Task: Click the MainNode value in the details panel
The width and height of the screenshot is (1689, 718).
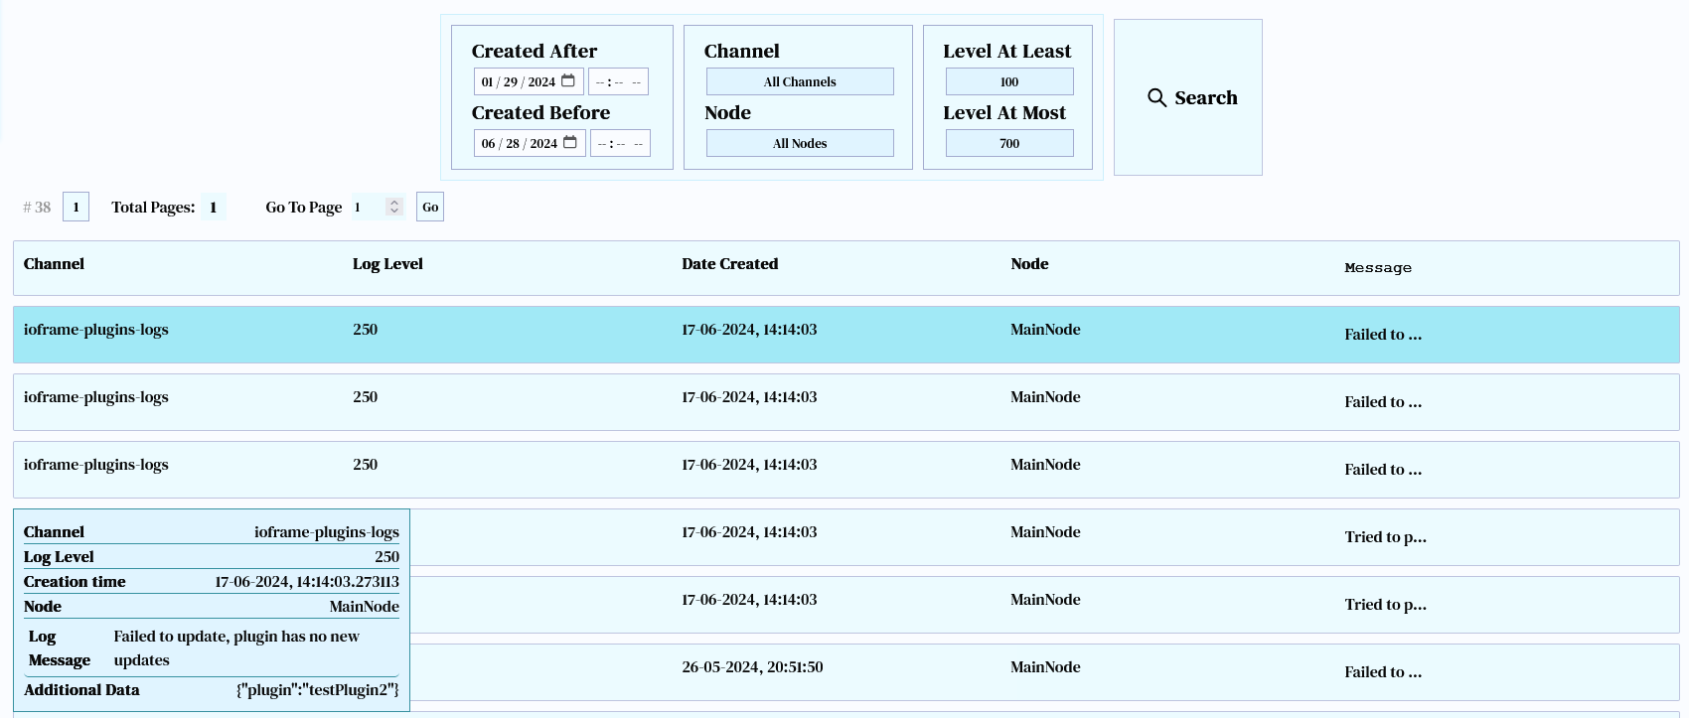Action: 365,607
